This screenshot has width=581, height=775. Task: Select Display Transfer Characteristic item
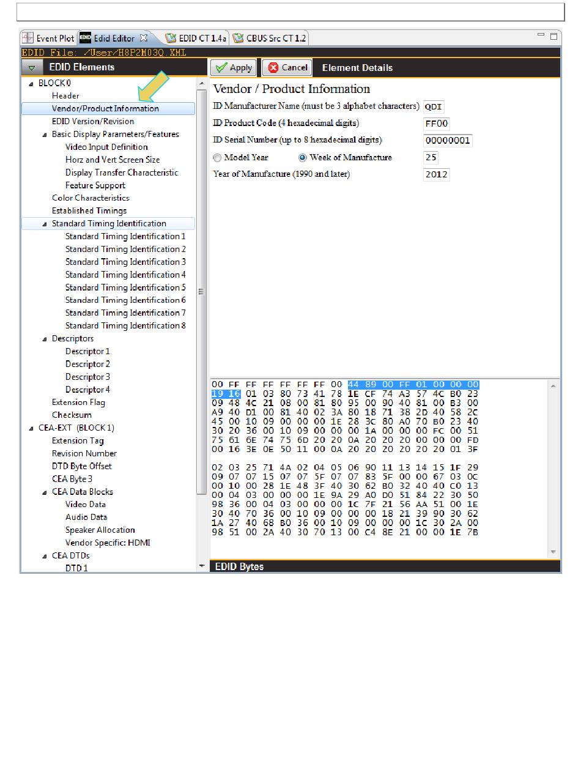click(x=122, y=172)
